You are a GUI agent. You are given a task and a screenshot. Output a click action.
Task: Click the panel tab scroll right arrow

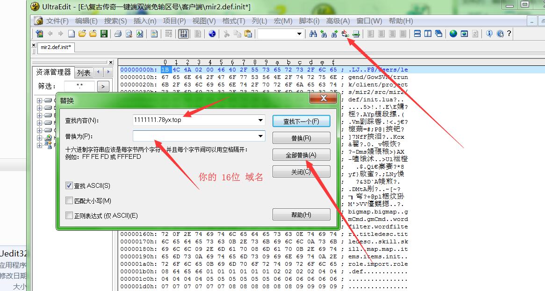[108, 72]
